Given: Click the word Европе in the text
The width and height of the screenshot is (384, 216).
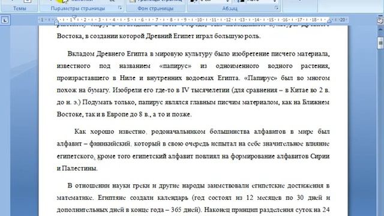Looking at the screenshot, I should [118, 115].
